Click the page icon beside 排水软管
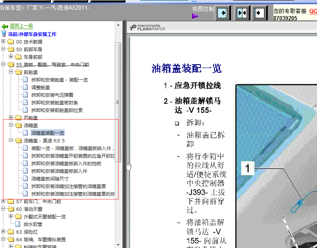Viewport: 317px width, 248px height. pyautogui.click(x=18, y=224)
